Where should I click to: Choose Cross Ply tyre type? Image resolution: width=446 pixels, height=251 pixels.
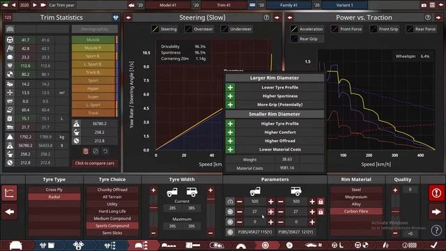54,190
